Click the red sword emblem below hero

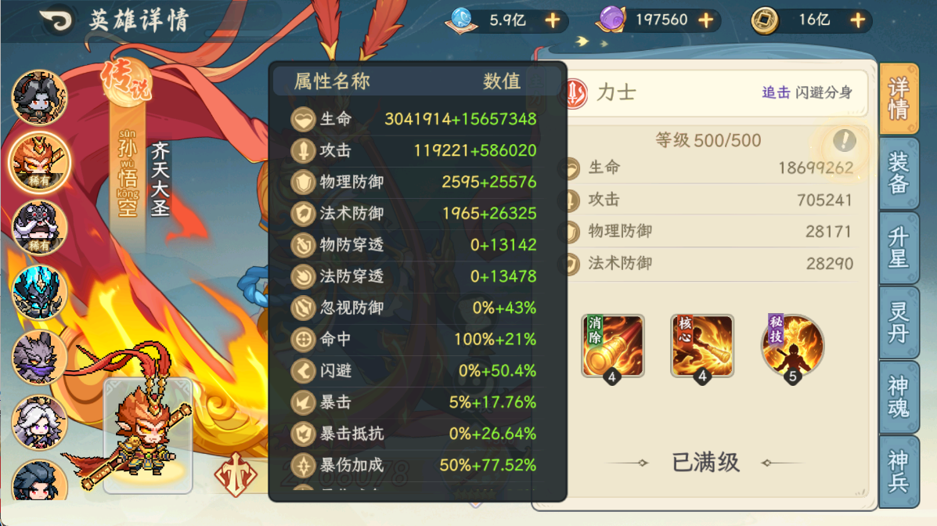[x=236, y=474]
